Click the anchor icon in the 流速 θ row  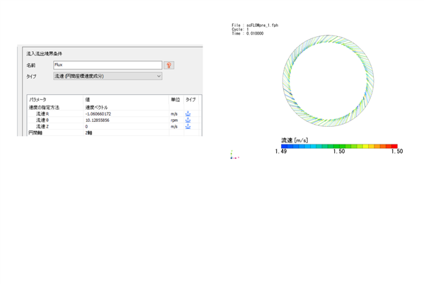(x=188, y=120)
